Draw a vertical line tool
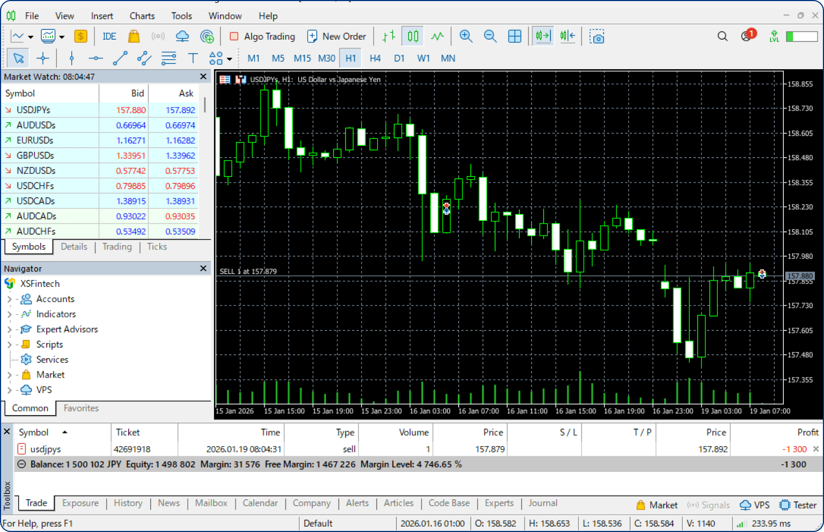This screenshot has height=532, width=824. click(x=72, y=58)
